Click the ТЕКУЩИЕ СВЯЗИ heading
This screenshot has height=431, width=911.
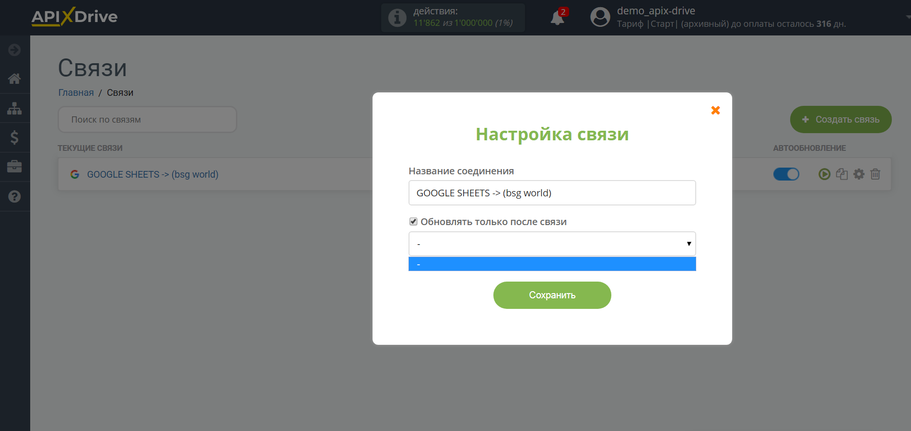[90, 148]
